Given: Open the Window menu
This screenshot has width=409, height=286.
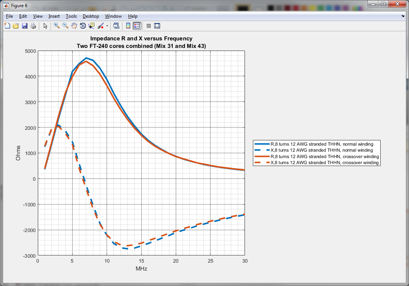Looking at the screenshot, I should point(113,16).
